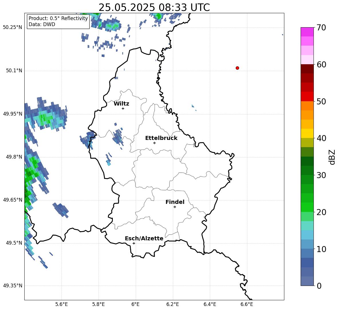Click the 20 value on the colorbar
Viewport: 339px width, 310px height.
point(321,212)
